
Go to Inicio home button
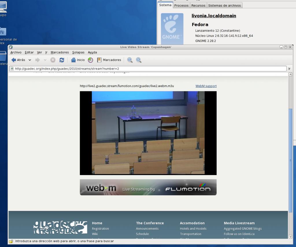click(x=78, y=60)
